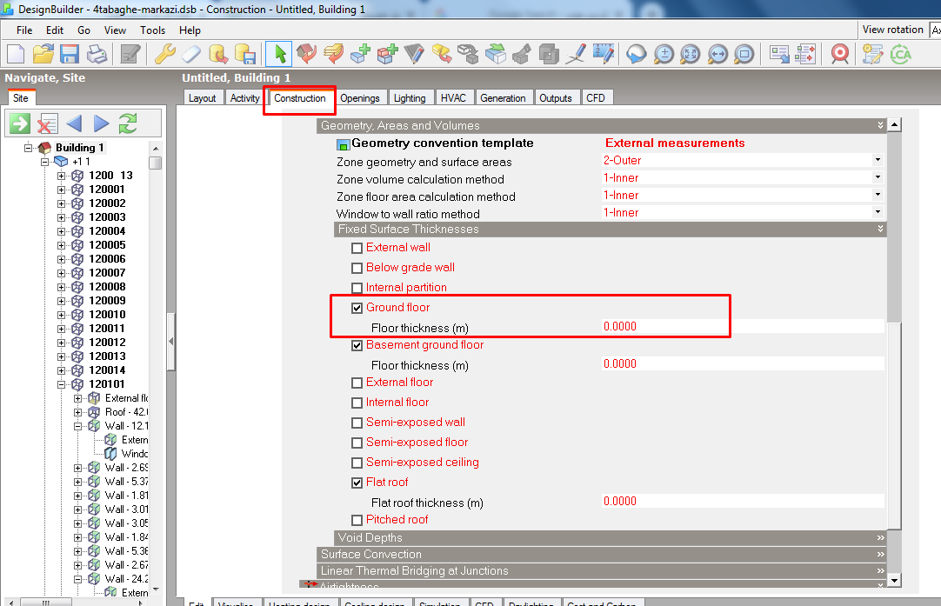
Task: Uncheck the Ground floor checkbox
Action: 357,308
